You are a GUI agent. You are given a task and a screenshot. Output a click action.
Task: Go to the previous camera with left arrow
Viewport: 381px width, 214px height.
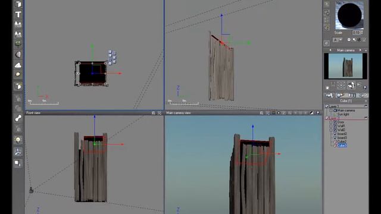[330, 50]
